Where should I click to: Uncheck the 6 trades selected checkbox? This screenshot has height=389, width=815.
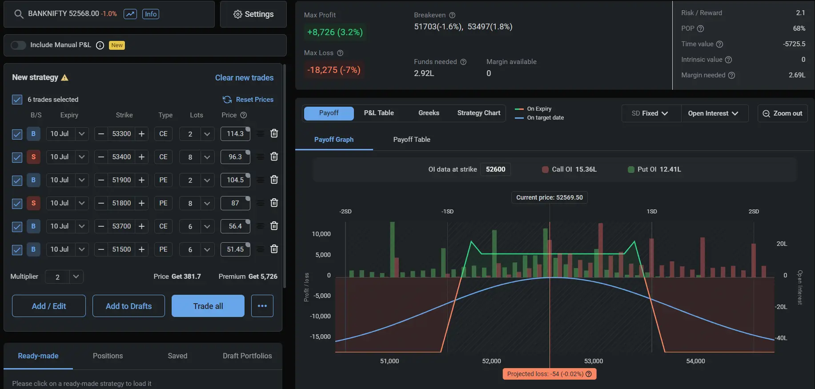pyautogui.click(x=17, y=100)
